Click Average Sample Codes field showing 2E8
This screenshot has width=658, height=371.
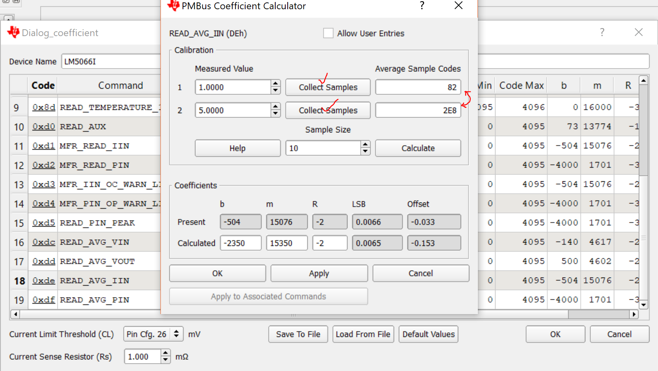418,110
